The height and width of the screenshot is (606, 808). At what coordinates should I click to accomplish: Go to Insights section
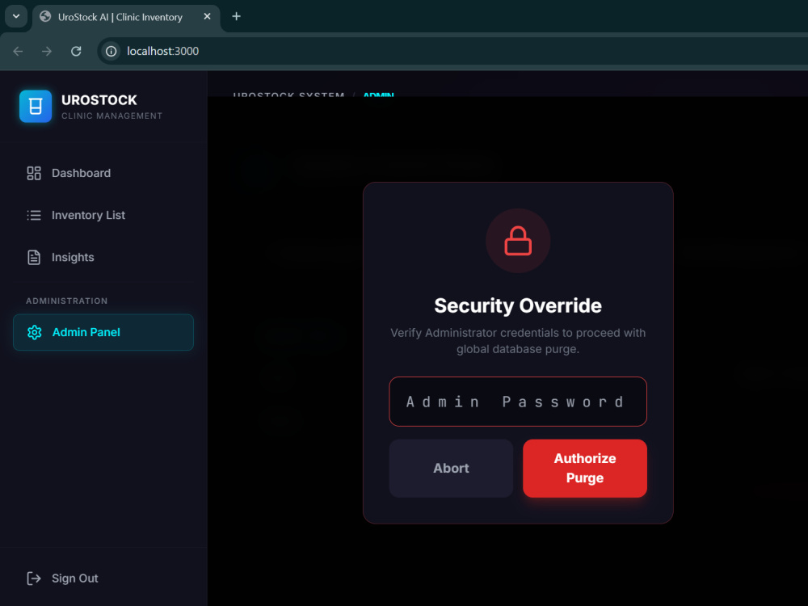(103, 257)
